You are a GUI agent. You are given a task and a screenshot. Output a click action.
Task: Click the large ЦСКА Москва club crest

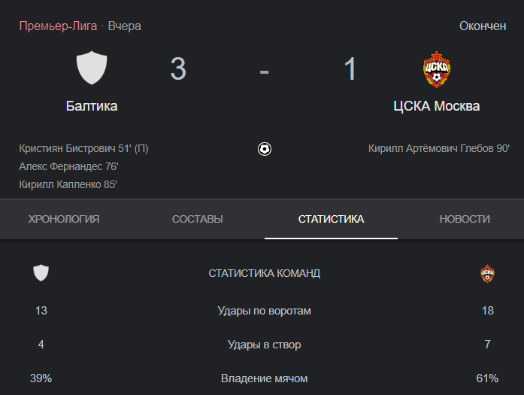437,69
